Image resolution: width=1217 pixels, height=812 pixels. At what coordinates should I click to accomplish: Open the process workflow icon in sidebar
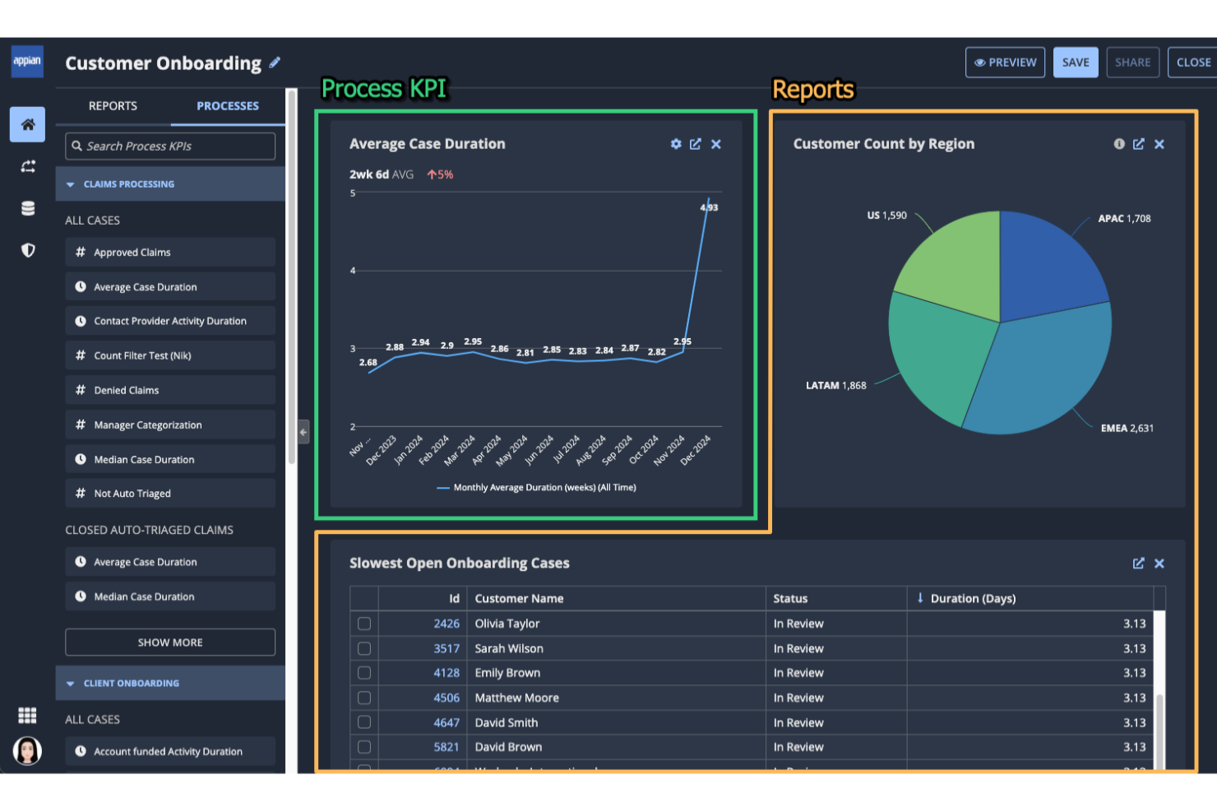[x=27, y=166]
